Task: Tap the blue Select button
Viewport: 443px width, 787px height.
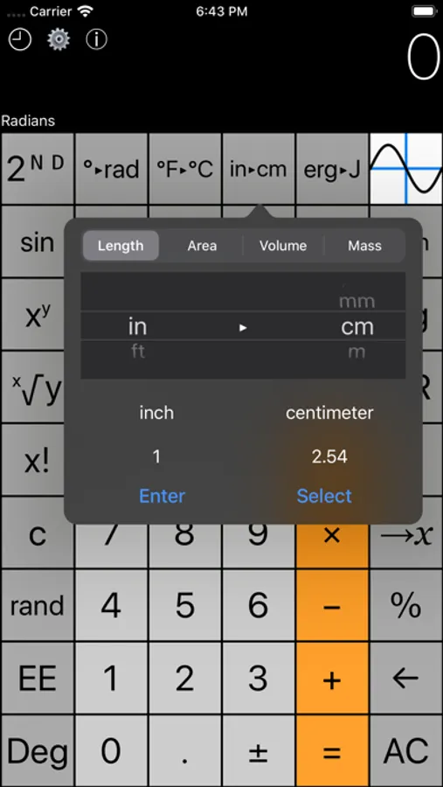Action: pos(324,496)
